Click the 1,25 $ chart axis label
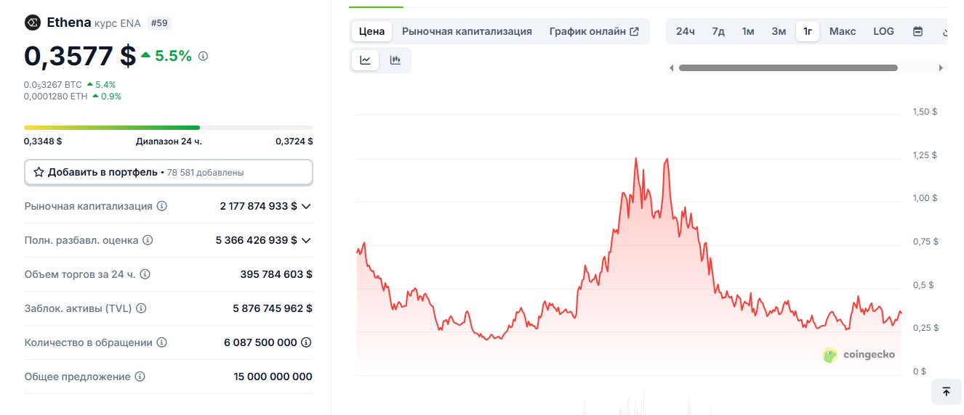 click(925, 155)
